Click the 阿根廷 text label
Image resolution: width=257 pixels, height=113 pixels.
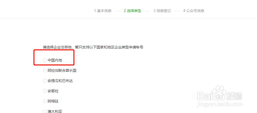click(53, 101)
